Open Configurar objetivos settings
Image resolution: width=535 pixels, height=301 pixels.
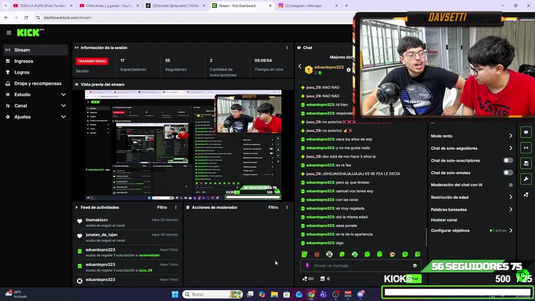pos(472,230)
